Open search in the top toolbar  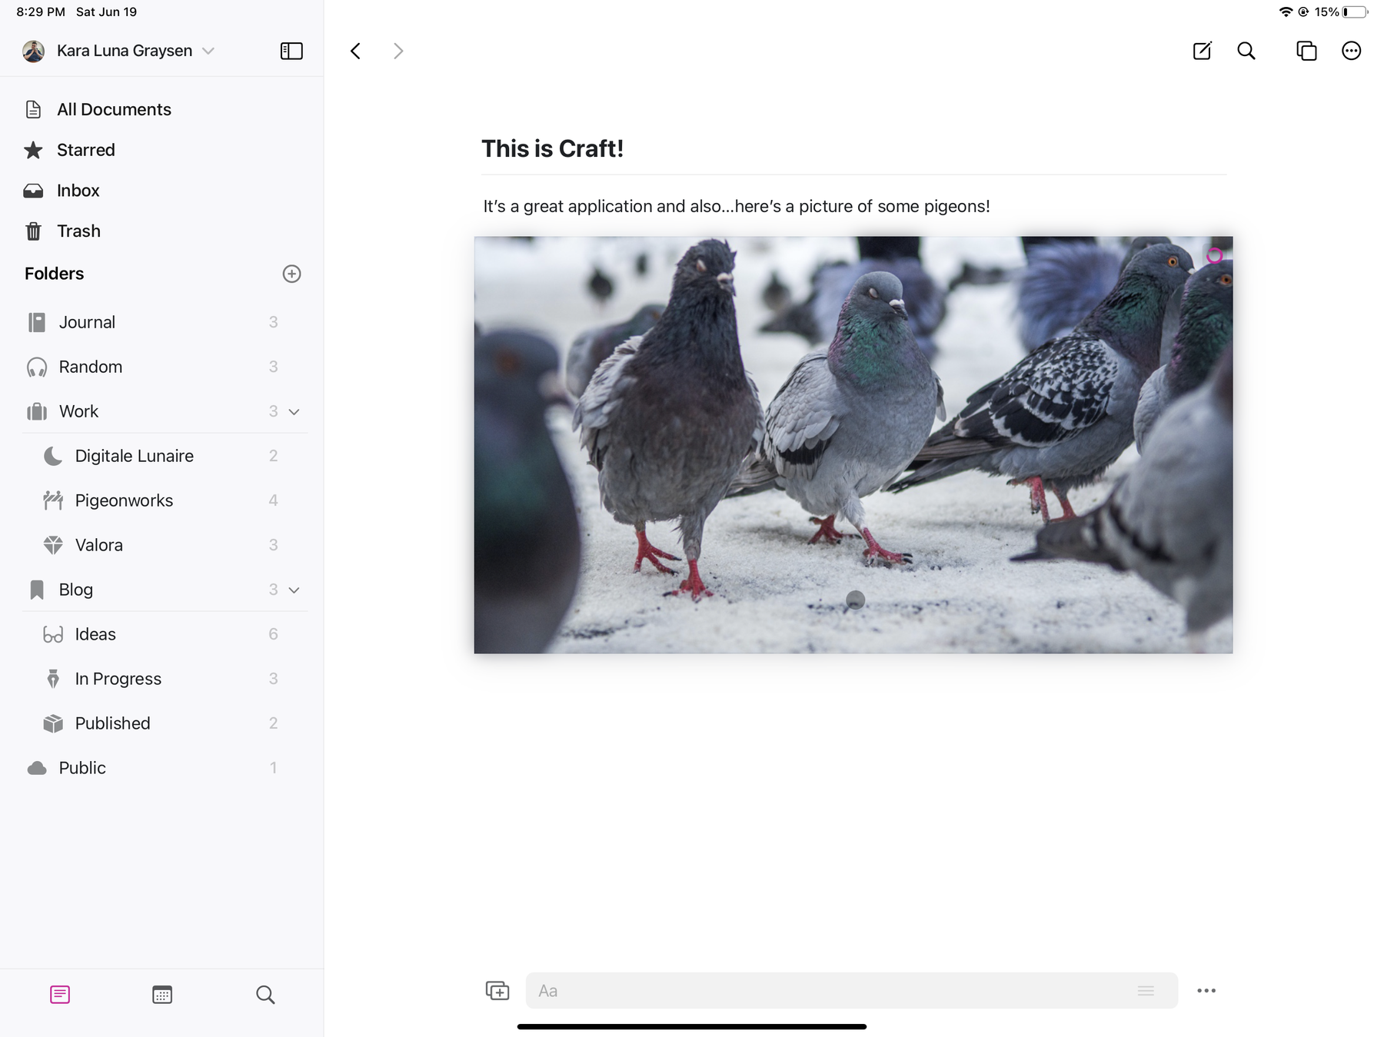pyautogui.click(x=1246, y=51)
